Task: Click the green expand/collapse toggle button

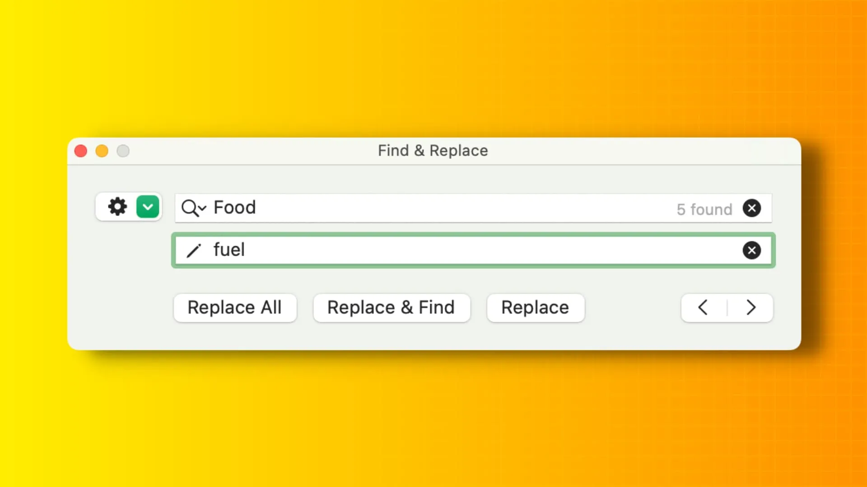Action: pos(147,207)
